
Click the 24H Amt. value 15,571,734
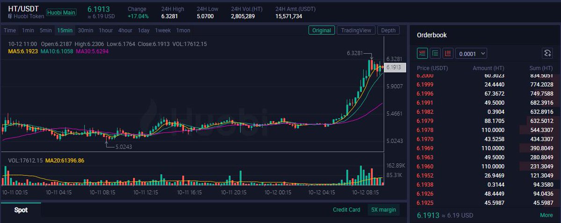point(289,16)
